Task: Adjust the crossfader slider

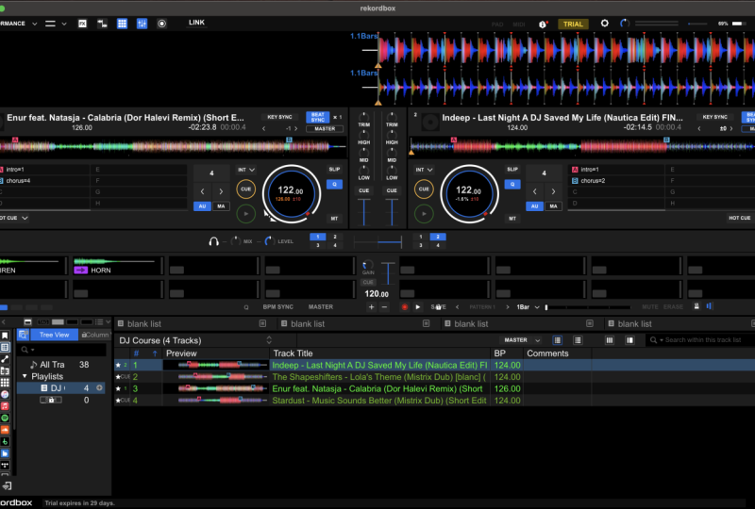Action: [x=377, y=241]
